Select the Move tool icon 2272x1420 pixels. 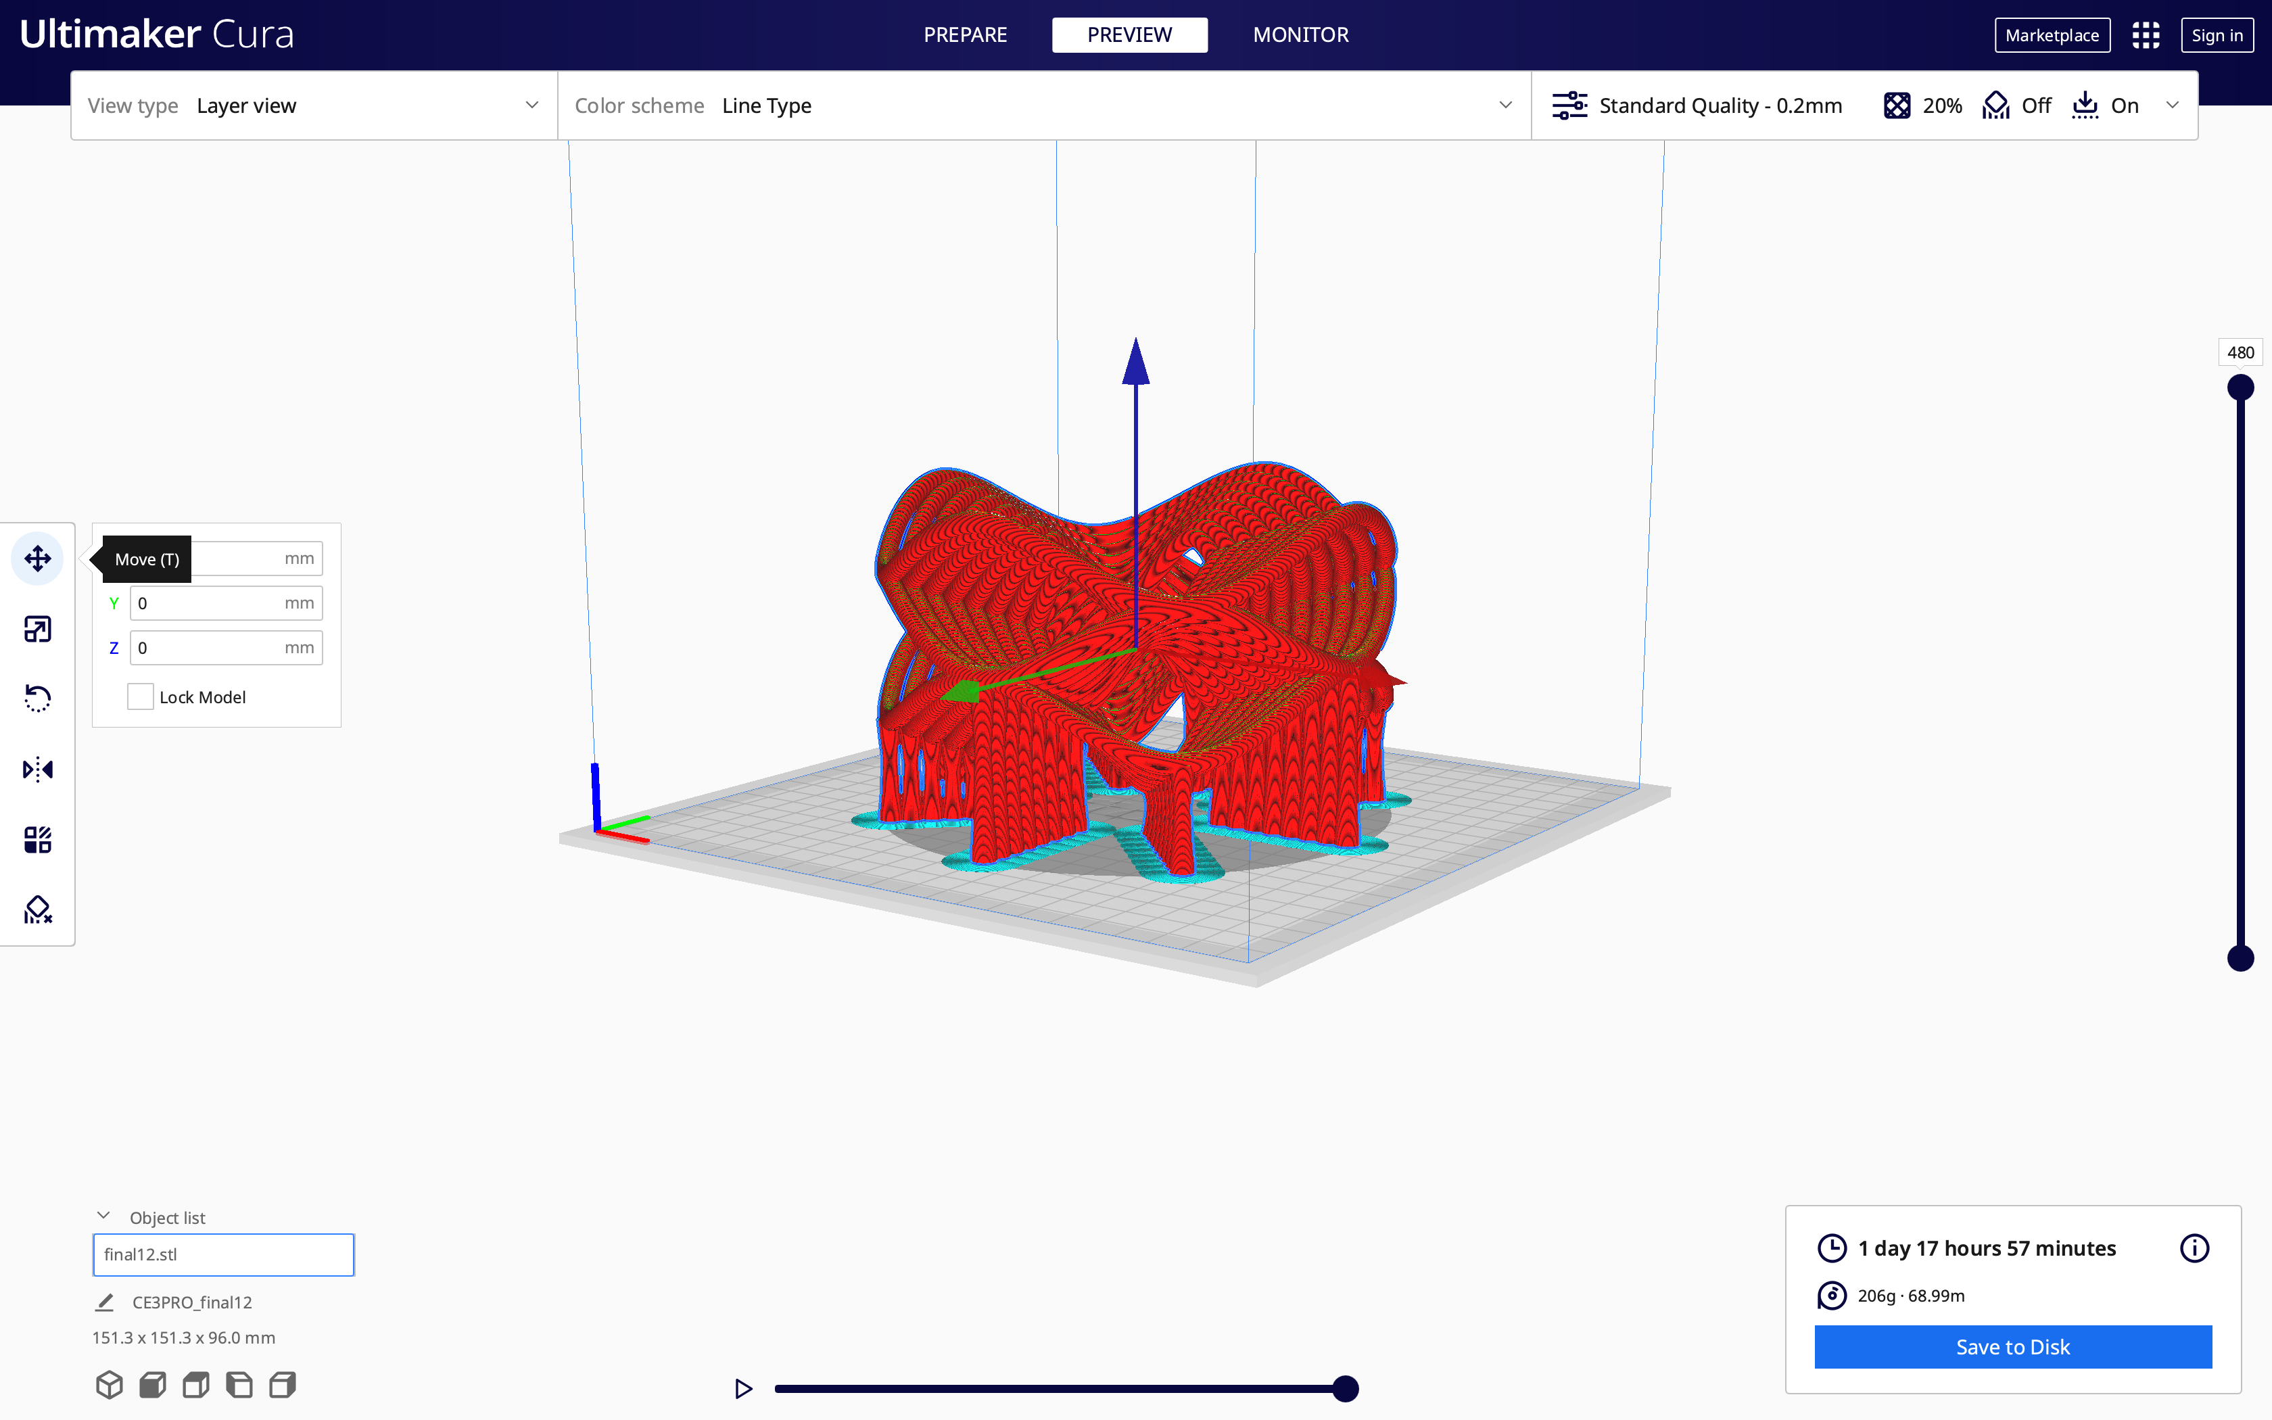tap(38, 559)
